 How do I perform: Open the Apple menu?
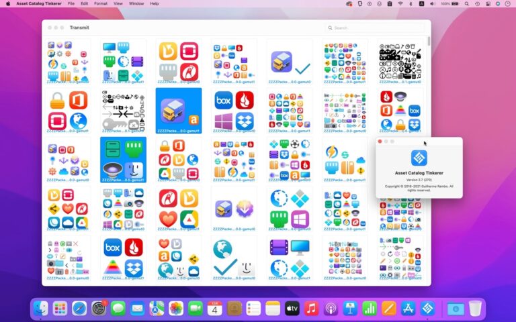[8, 3]
